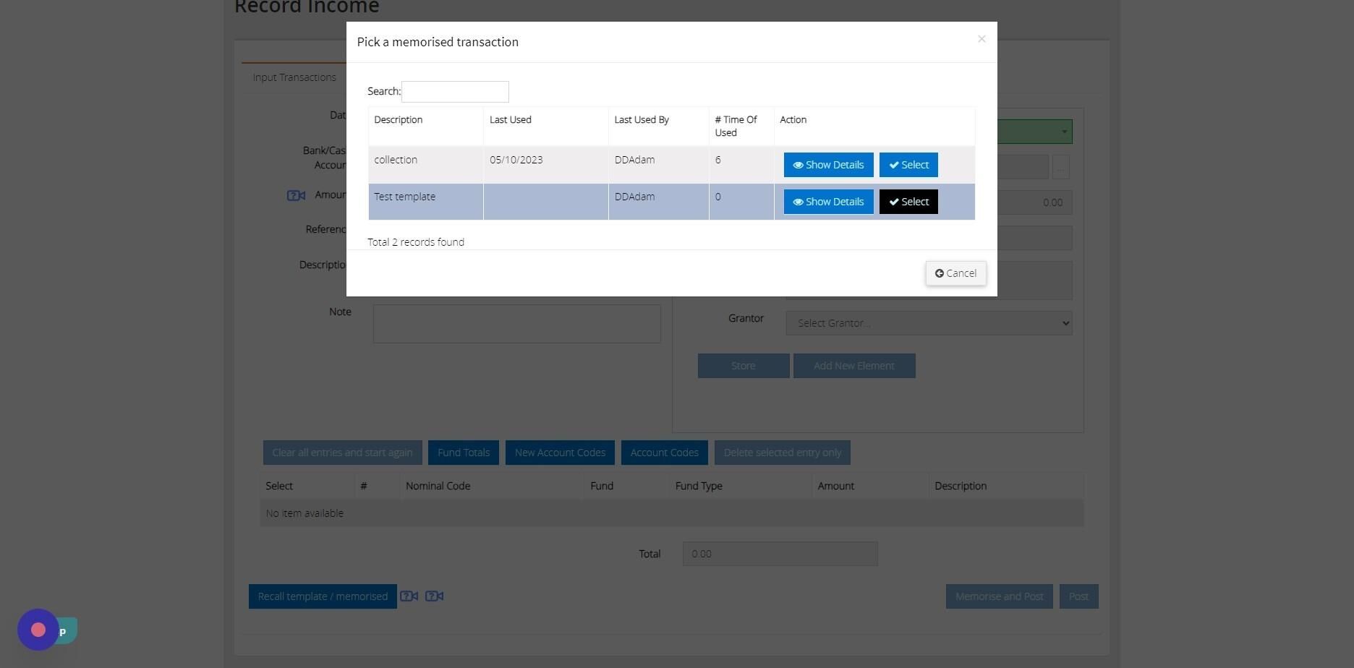The height and width of the screenshot is (668, 1354).
Task: Open second help video icon near Recall template
Action: click(435, 596)
